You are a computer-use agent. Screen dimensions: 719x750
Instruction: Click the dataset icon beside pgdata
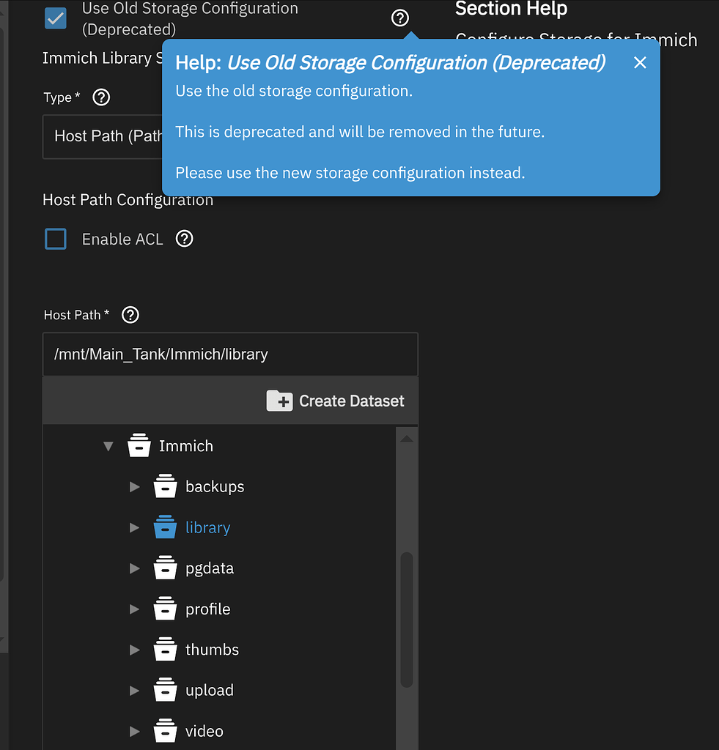pyautogui.click(x=166, y=568)
